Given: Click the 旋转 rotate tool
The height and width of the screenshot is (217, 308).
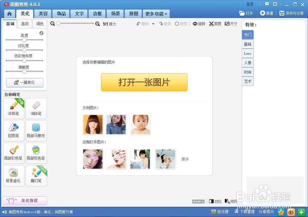Looking at the screenshot, I should click(199, 24).
